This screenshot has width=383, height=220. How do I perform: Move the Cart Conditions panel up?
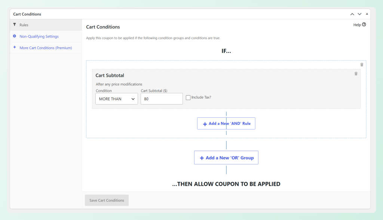click(x=352, y=14)
